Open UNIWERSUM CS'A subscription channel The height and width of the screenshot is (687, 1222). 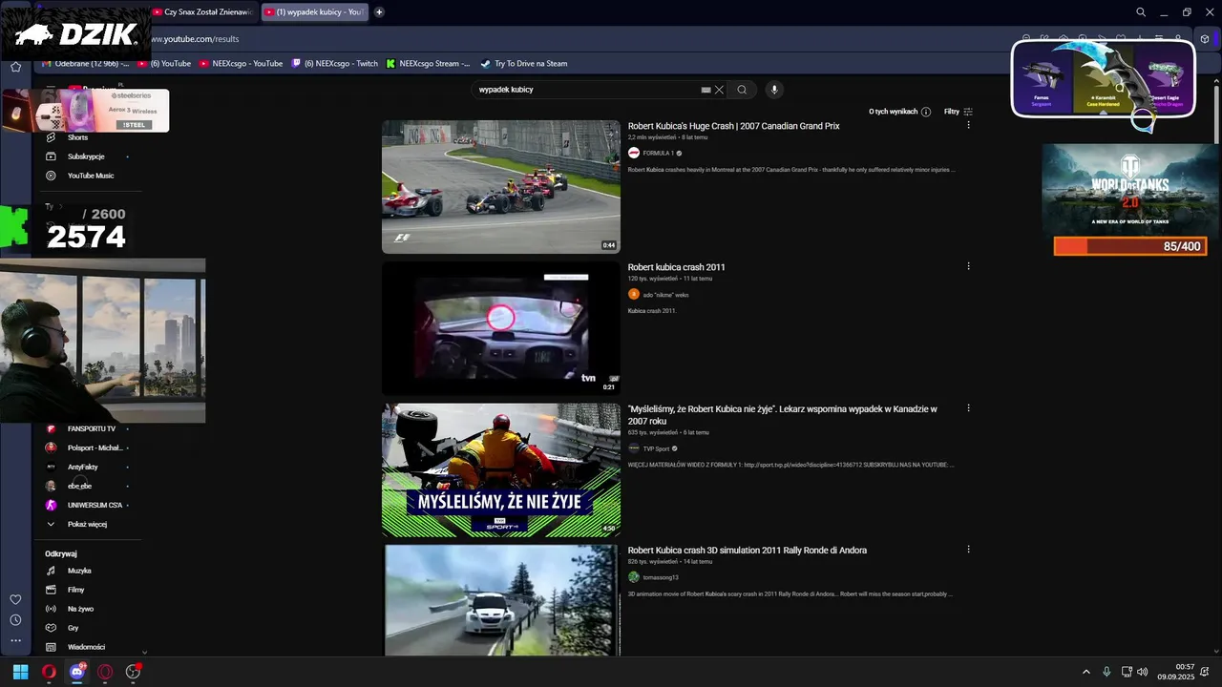[x=95, y=505]
